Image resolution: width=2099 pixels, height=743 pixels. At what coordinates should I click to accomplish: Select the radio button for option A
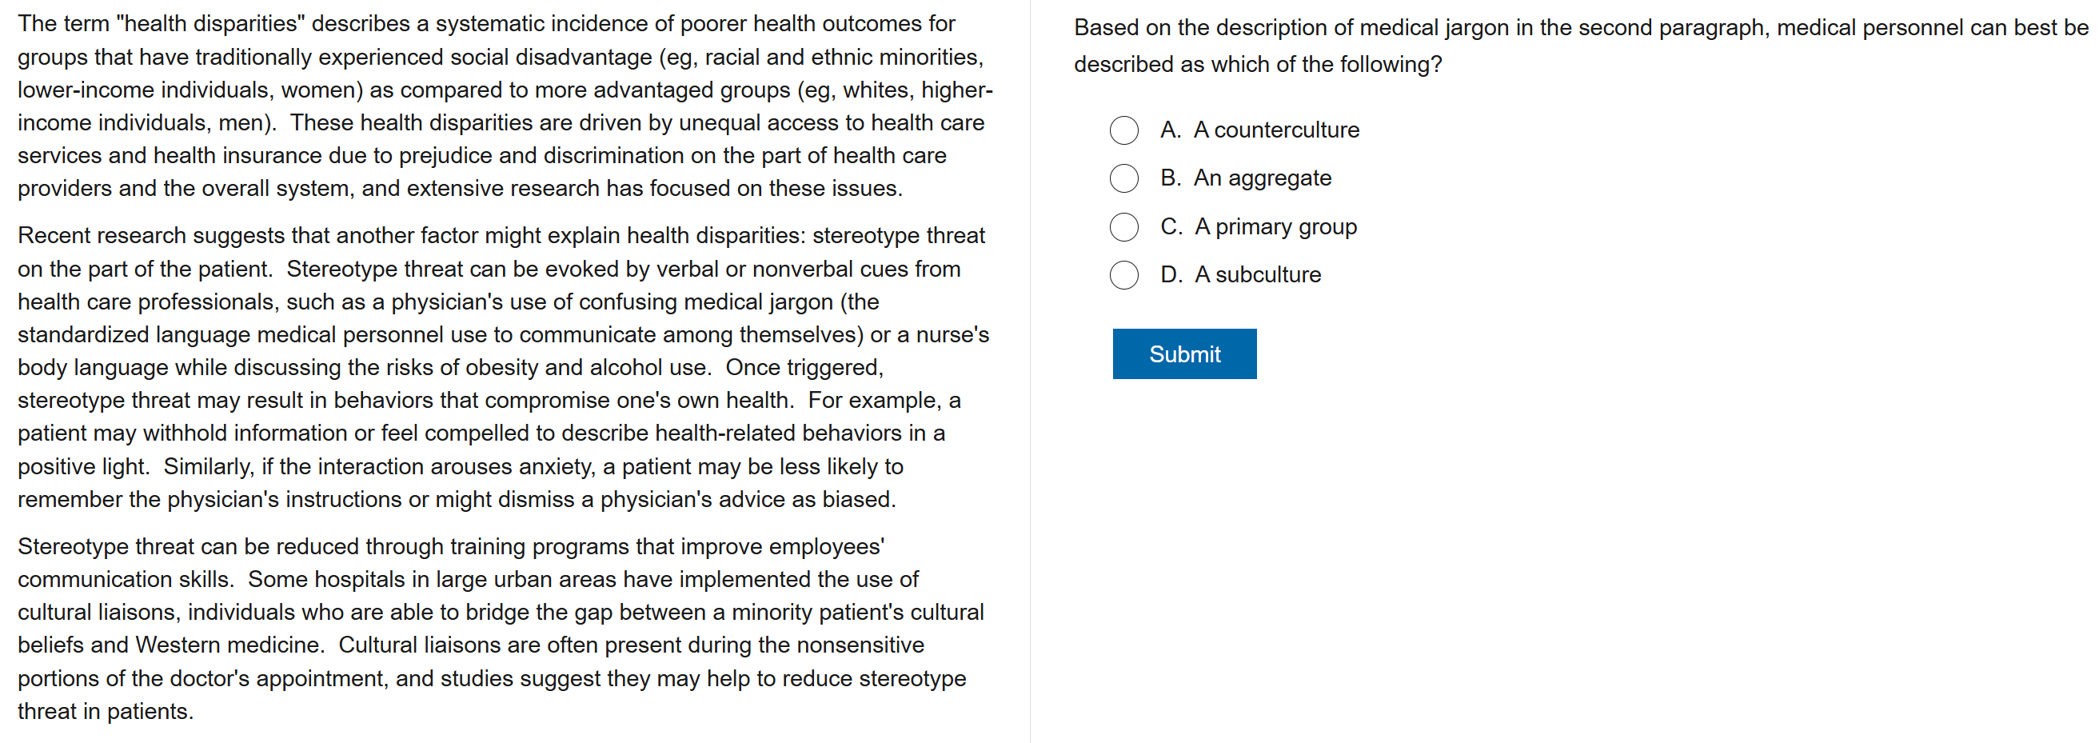pos(1123,130)
